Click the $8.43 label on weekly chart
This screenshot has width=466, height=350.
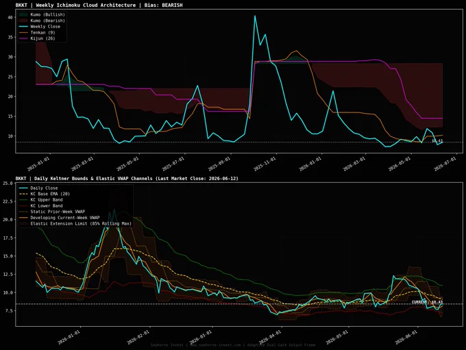tap(437, 140)
